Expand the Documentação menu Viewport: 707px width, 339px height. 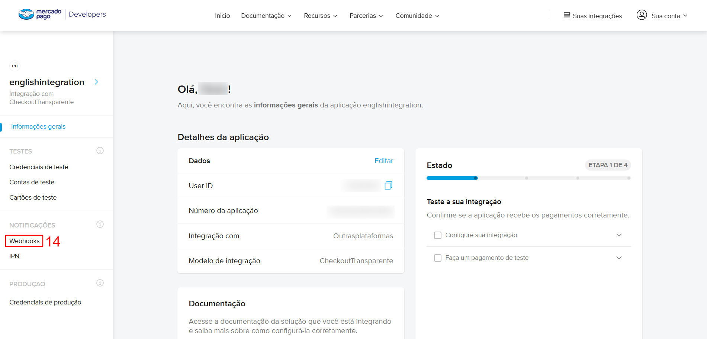coord(266,16)
